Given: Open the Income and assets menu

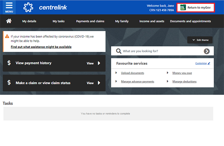Looking at the screenshot, I should coord(151,21).
